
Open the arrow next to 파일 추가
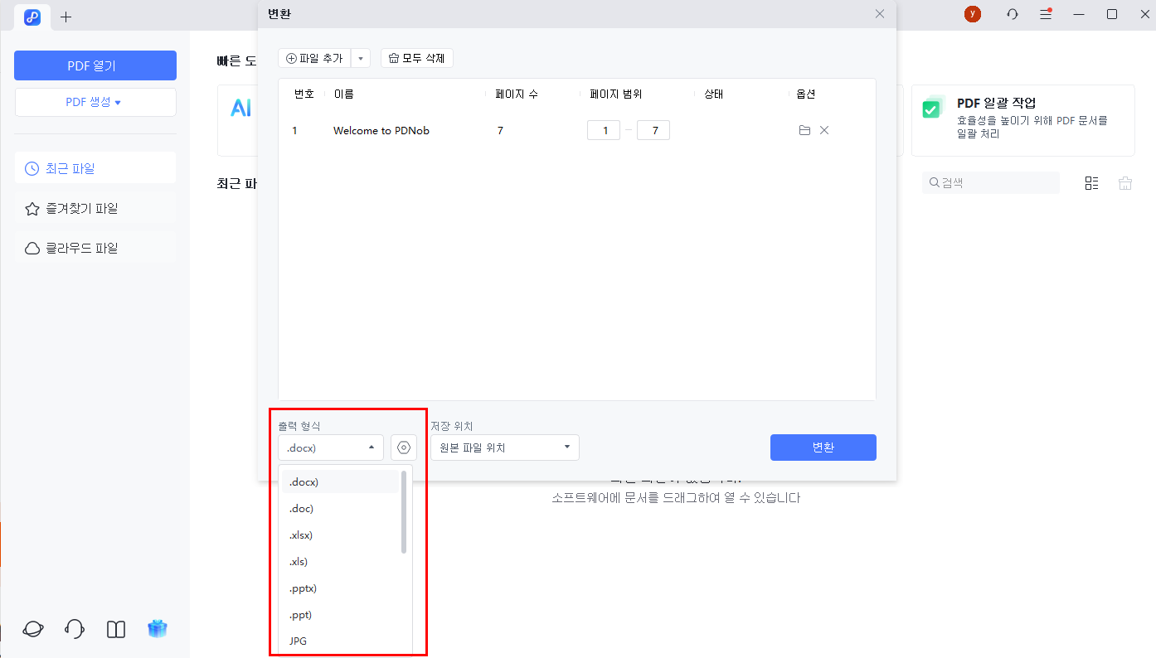pos(360,57)
